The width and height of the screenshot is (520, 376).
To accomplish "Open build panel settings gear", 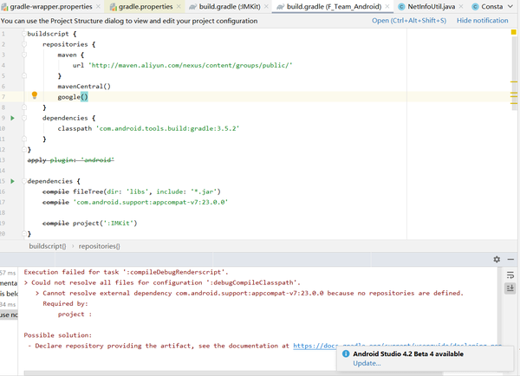I will [x=497, y=259].
